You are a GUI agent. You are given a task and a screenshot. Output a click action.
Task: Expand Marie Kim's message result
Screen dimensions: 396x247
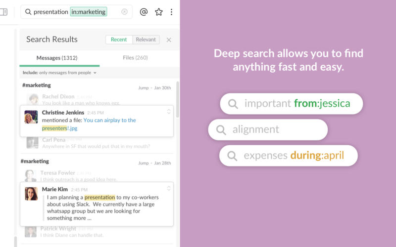[169, 188]
